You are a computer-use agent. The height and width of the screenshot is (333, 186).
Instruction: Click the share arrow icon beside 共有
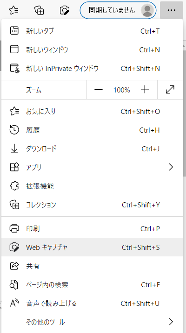(14, 266)
